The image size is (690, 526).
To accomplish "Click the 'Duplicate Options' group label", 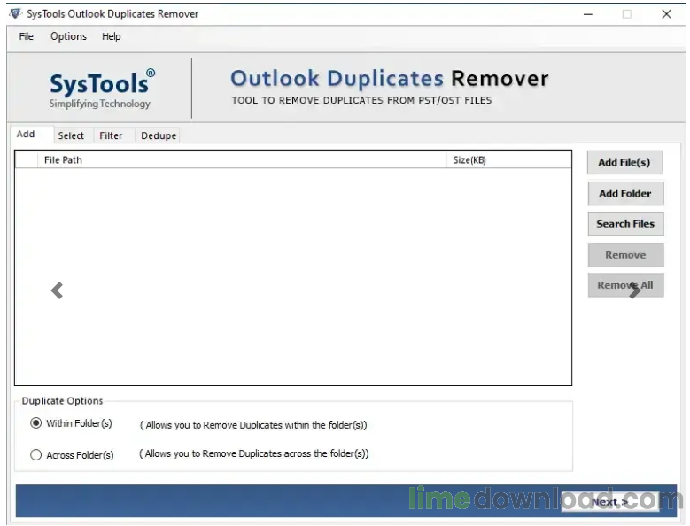I will pyautogui.click(x=62, y=400).
